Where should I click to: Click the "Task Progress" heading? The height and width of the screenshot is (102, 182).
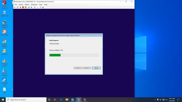click(x=54, y=41)
